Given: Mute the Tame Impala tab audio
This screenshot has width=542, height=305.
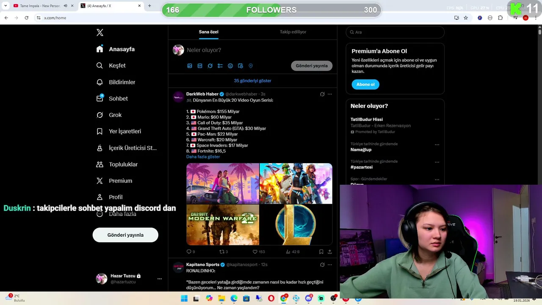Looking at the screenshot, I should [65, 6].
